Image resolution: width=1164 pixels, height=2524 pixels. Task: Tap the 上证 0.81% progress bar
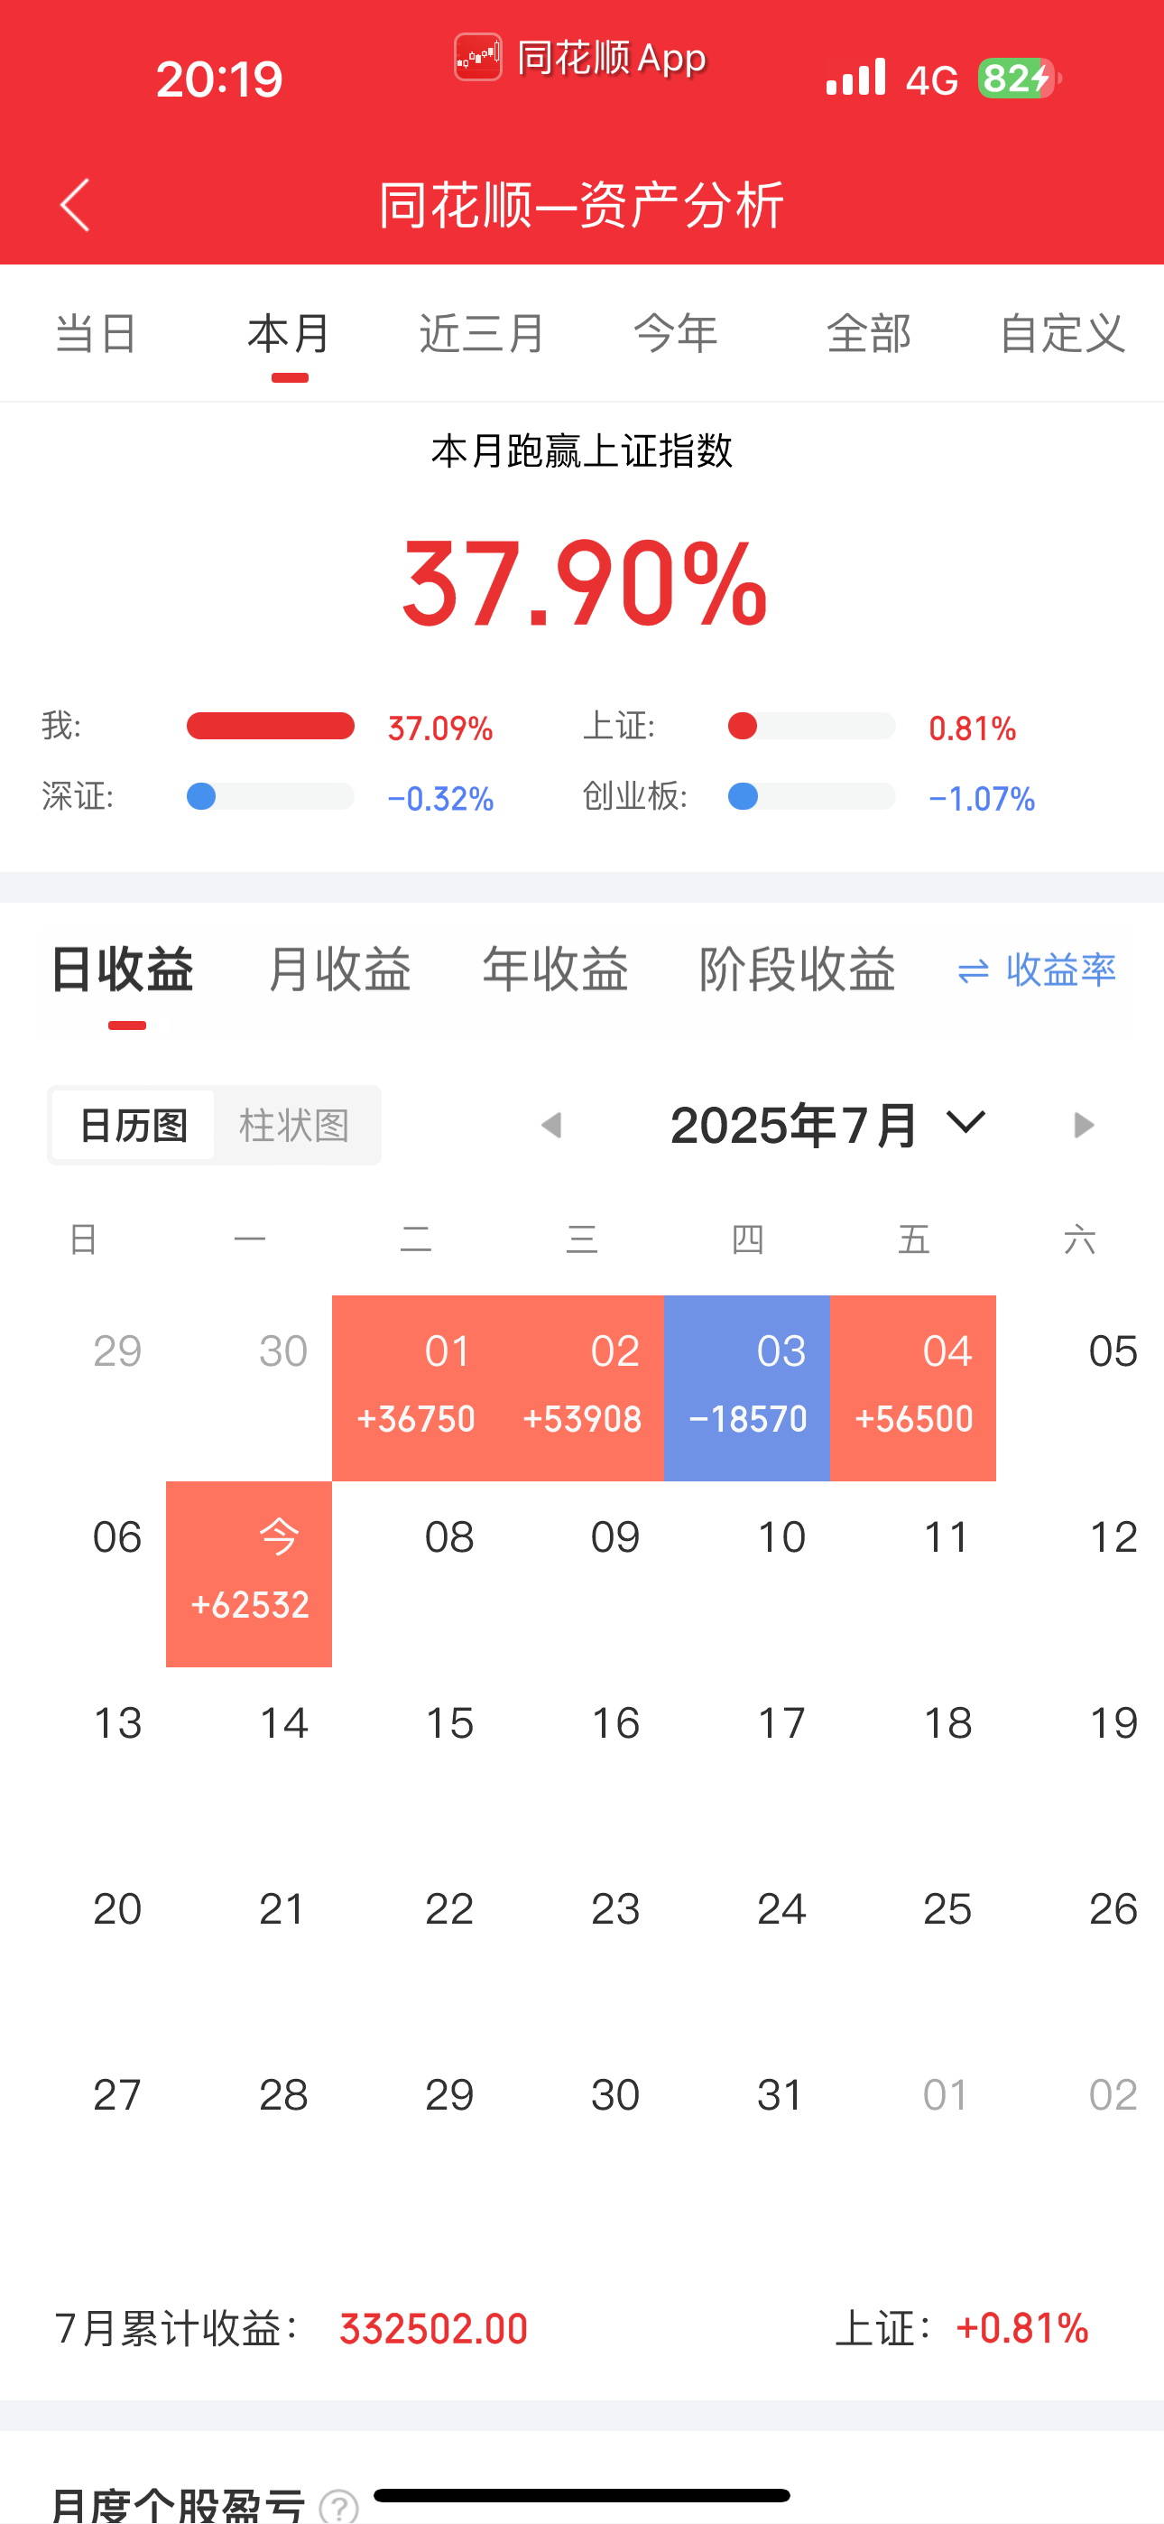pos(811,726)
